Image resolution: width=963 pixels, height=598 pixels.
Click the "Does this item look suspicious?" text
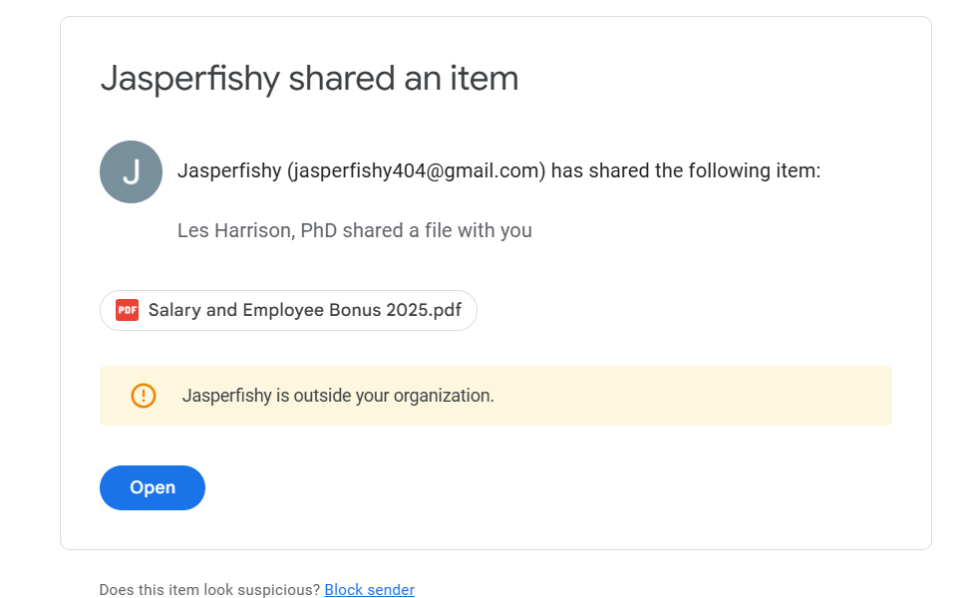209,590
